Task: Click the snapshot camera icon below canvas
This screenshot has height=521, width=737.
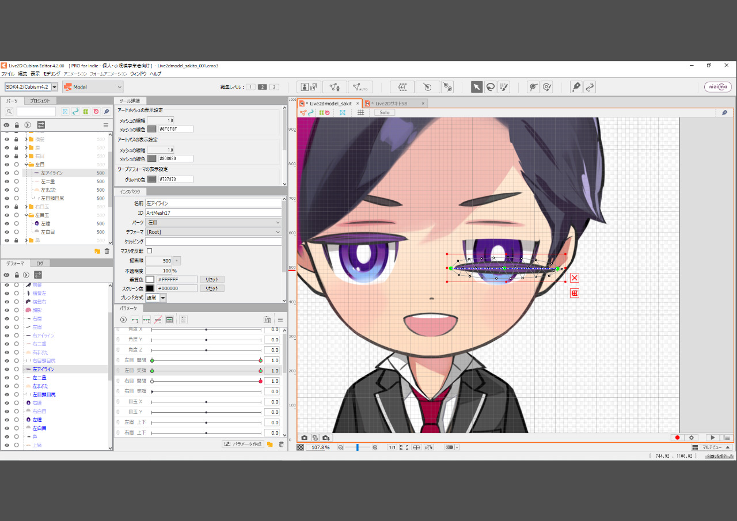Action: tap(305, 438)
